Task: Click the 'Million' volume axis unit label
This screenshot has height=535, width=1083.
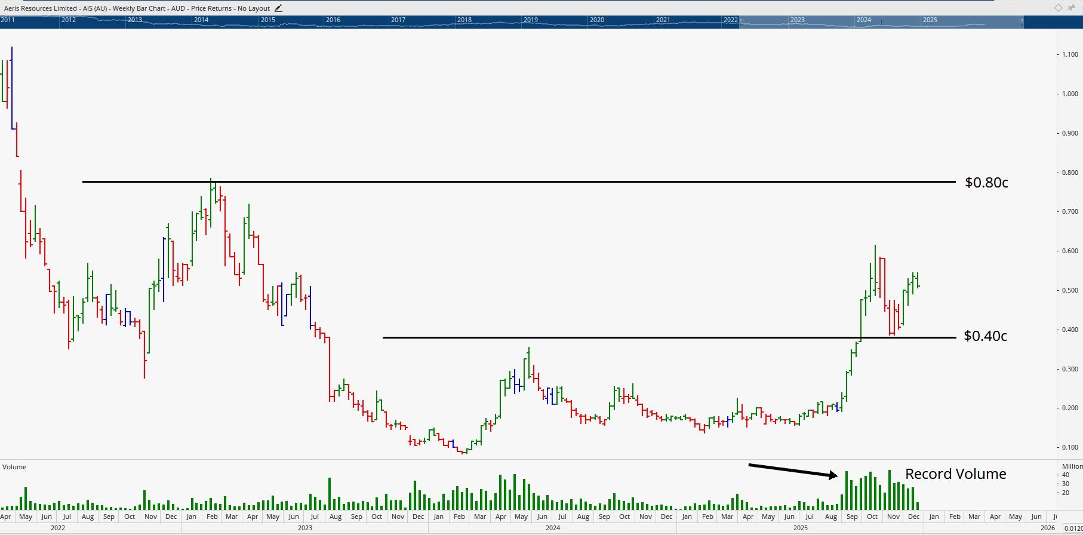Action: coord(1072,466)
